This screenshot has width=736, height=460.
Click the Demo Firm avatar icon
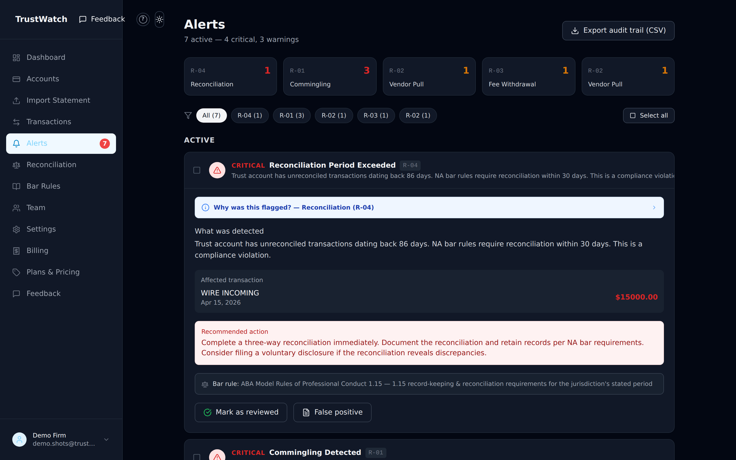(19, 440)
